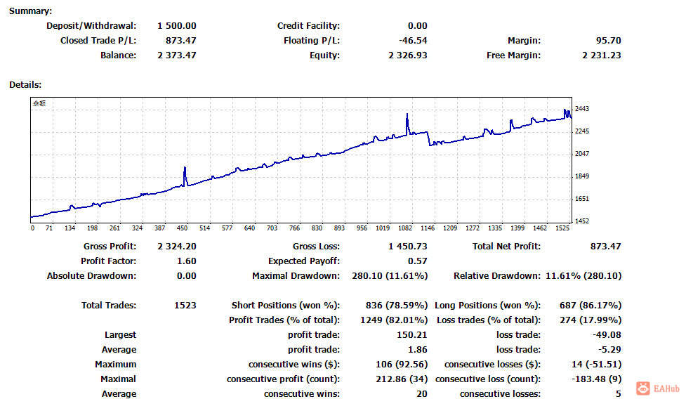Select Credit Facility value 0.00
Image resolution: width=686 pixels, height=399 pixels.
pos(417,26)
